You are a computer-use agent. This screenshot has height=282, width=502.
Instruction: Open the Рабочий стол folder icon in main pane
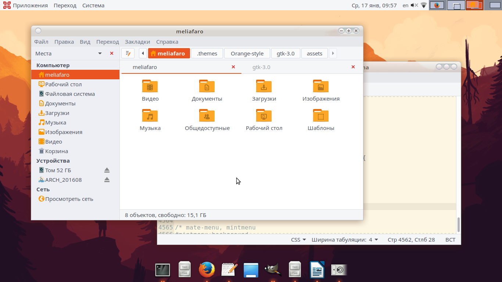click(264, 116)
